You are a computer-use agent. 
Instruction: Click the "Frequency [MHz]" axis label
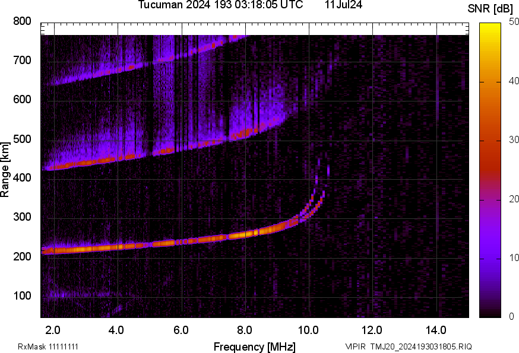point(254,346)
